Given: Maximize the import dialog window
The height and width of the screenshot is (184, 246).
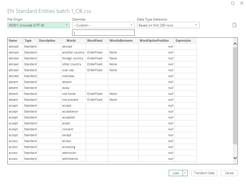Looking at the screenshot, I should (233, 3).
